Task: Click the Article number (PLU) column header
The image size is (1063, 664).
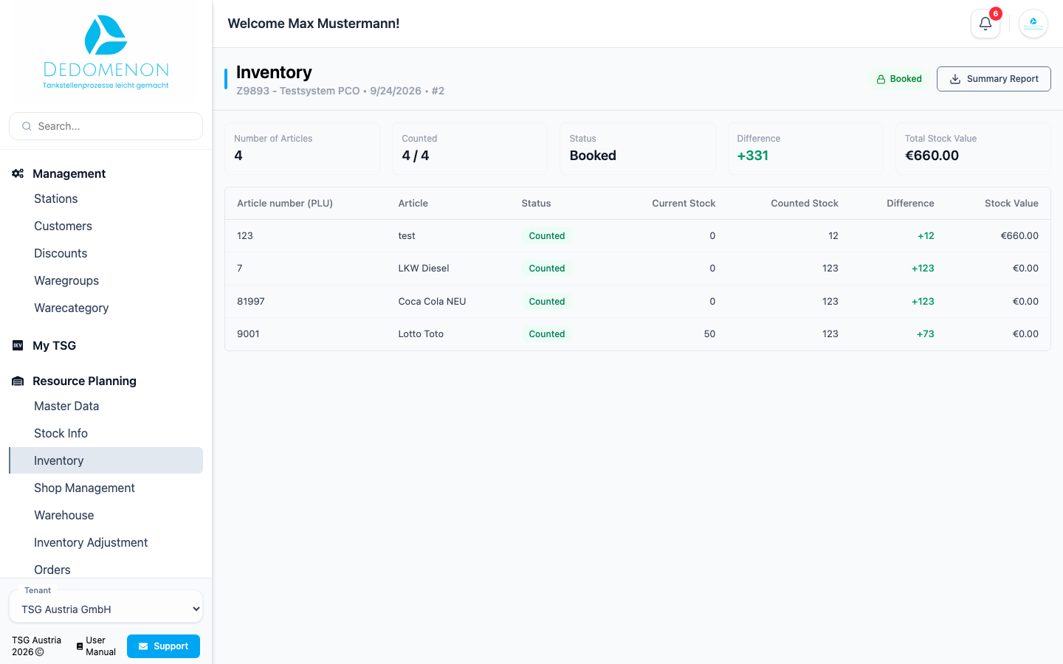Action: tap(285, 204)
